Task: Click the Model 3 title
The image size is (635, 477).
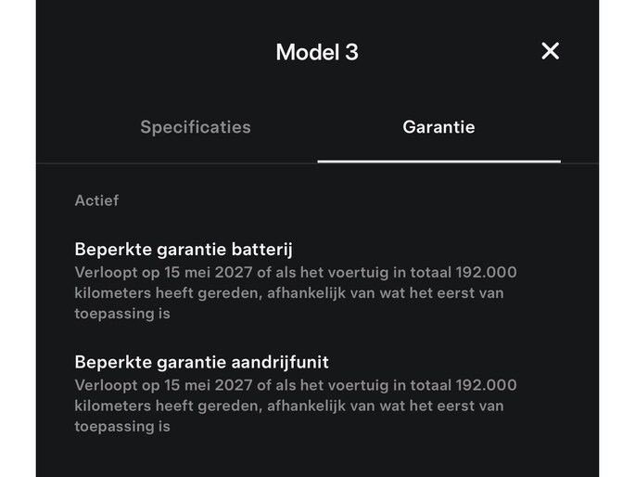Action: (317, 52)
